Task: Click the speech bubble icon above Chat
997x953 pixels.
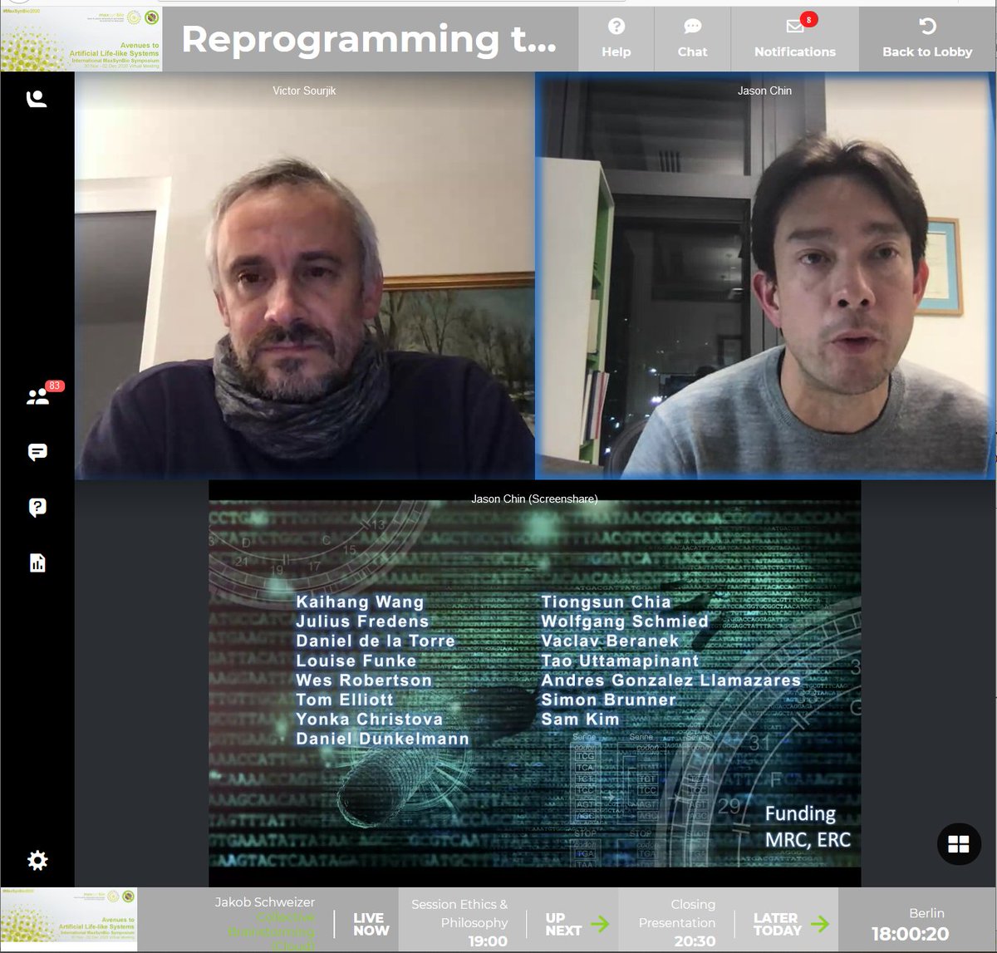Action: click(x=692, y=27)
